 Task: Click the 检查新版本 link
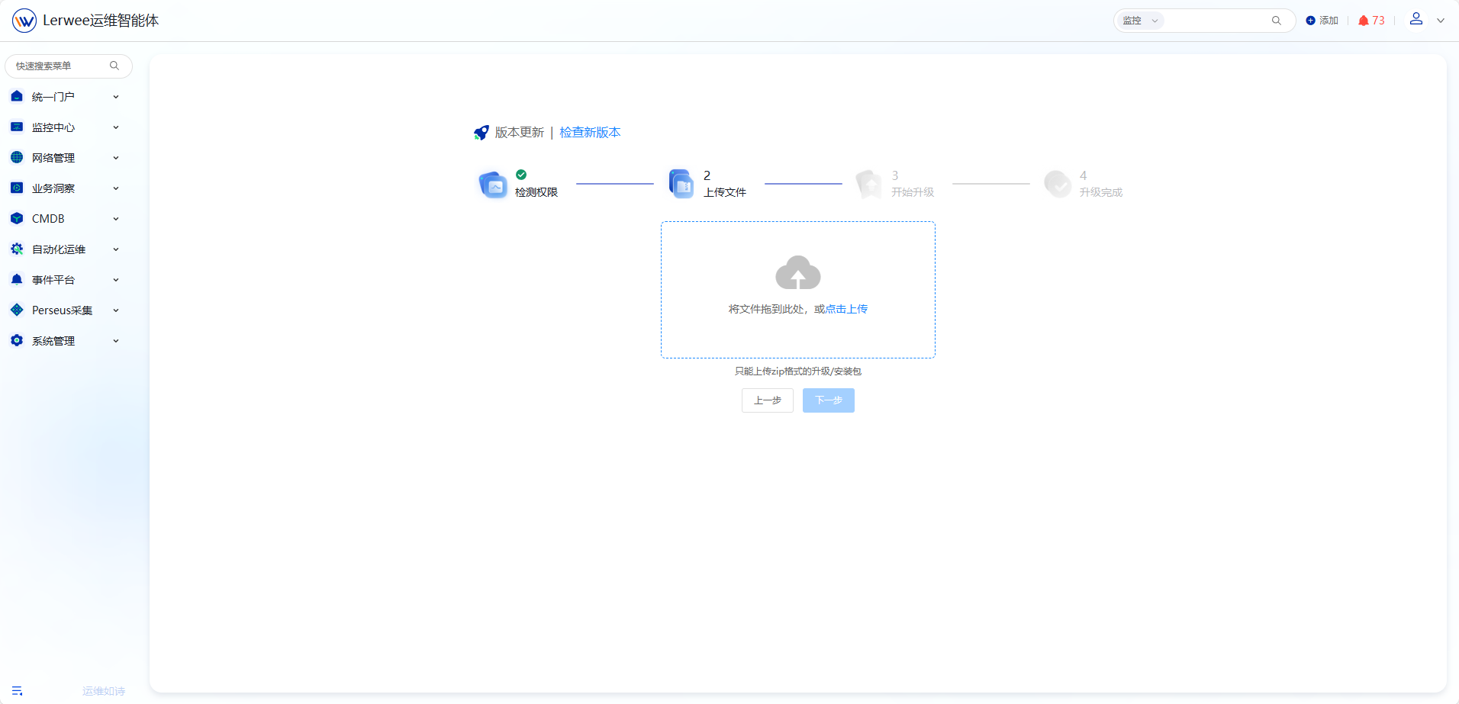(590, 133)
